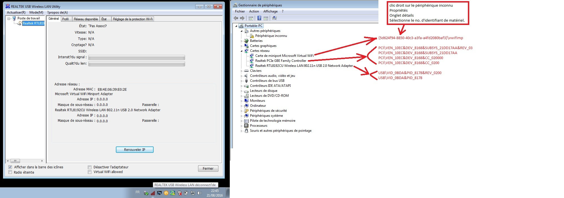Click the Forward arrow in Device Manager toolbar

[242, 18]
